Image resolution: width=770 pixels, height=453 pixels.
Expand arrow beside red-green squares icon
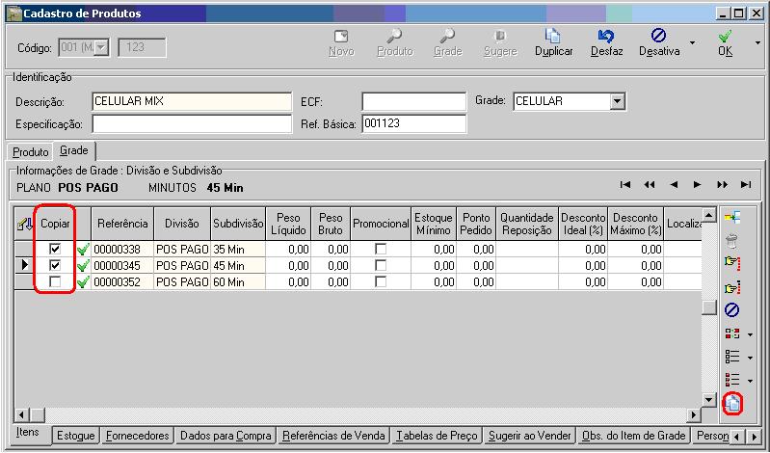tap(751, 335)
